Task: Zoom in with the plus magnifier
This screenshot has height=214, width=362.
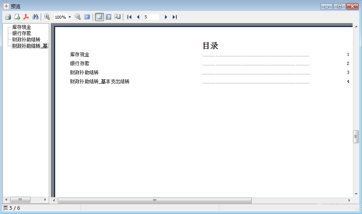Action: click(x=47, y=17)
